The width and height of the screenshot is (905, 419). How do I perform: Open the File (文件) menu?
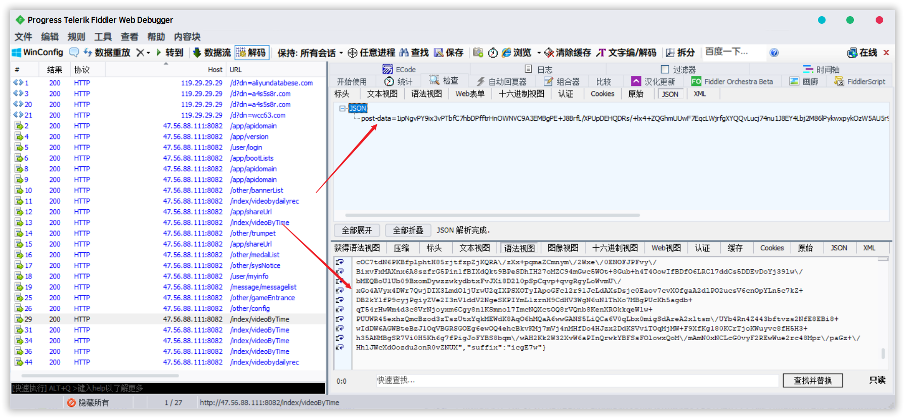point(23,37)
